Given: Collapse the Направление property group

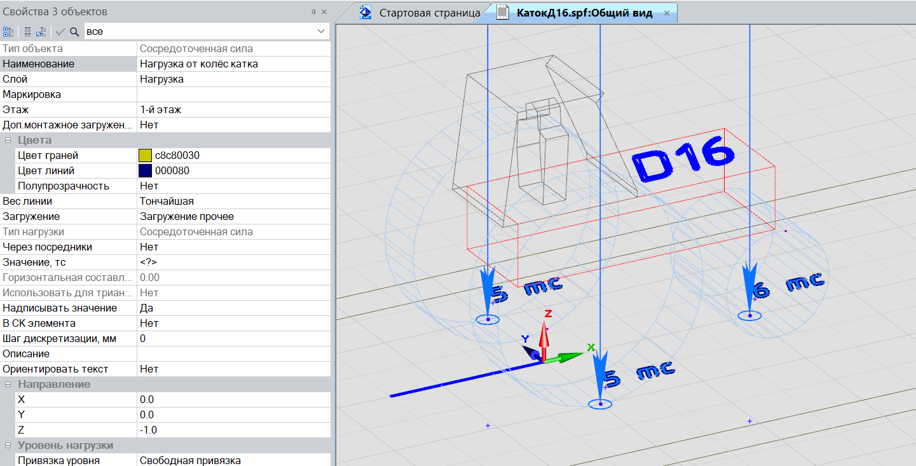Looking at the screenshot, I should [8, 384].
